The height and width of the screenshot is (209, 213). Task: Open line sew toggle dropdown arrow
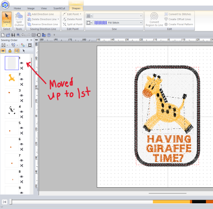tap(91, 16)
